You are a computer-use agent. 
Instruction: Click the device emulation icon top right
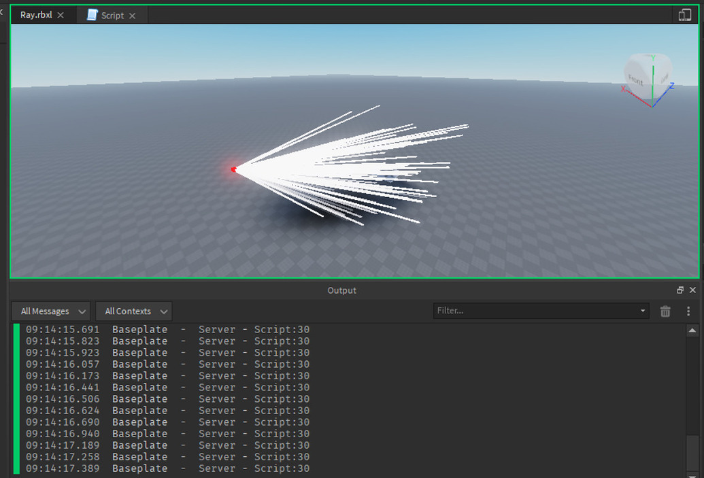pos(685,14)
